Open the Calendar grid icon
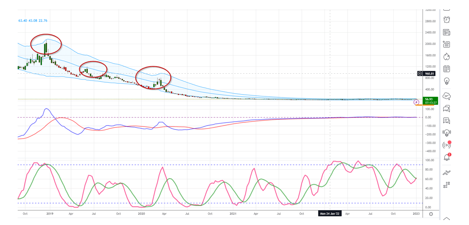Viewport: 469px width, 225px height. 446,69
